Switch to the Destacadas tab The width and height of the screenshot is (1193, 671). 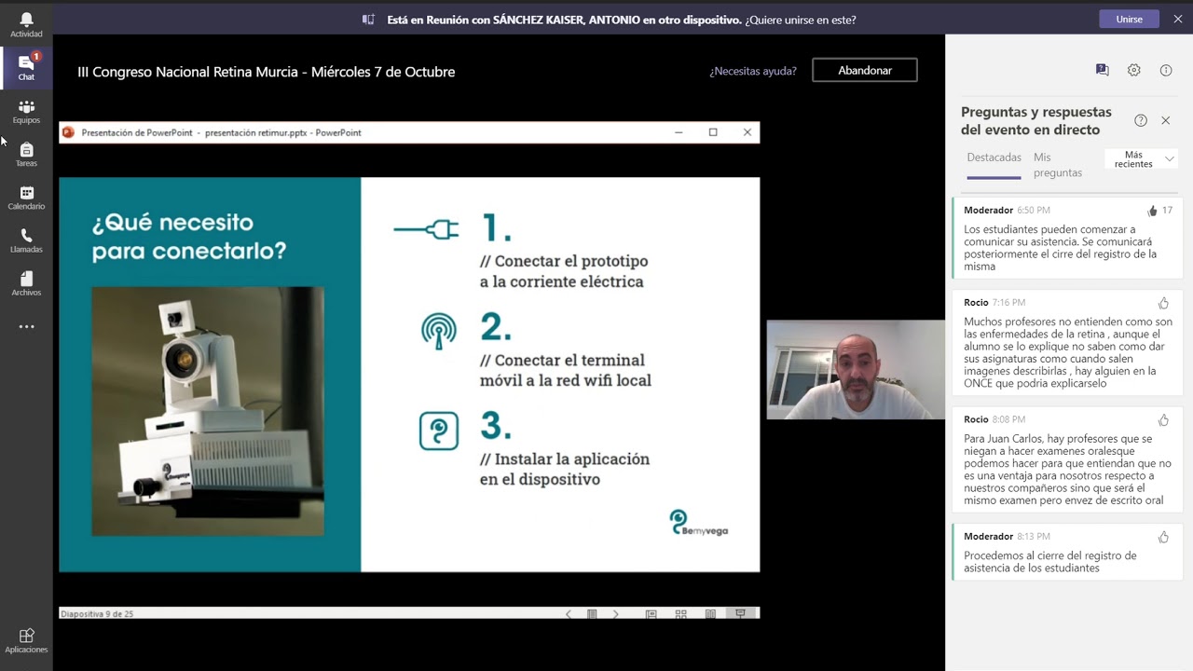click(994, 157)
